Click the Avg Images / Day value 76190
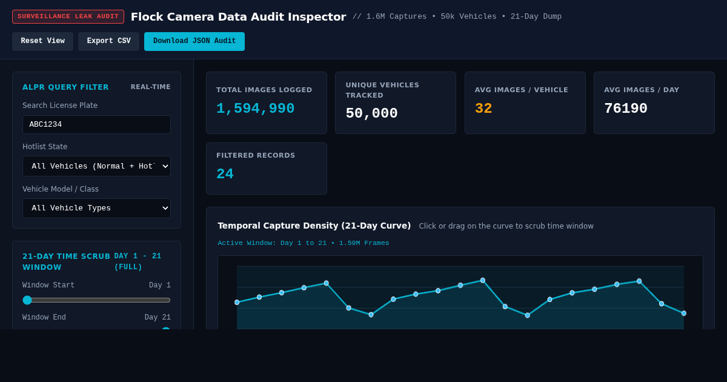Screen dimensions: 727x382 pos(626,109)
